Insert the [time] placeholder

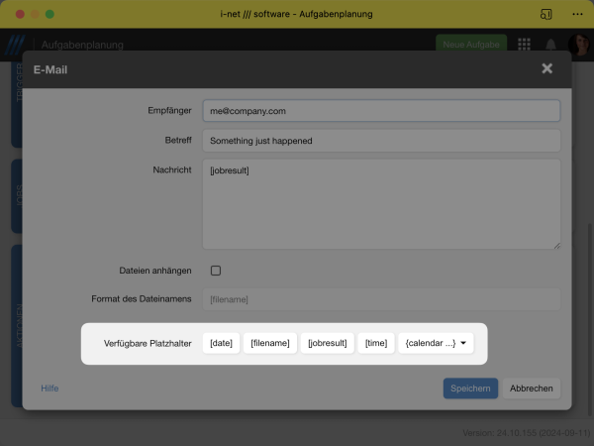tap(375, 343)
